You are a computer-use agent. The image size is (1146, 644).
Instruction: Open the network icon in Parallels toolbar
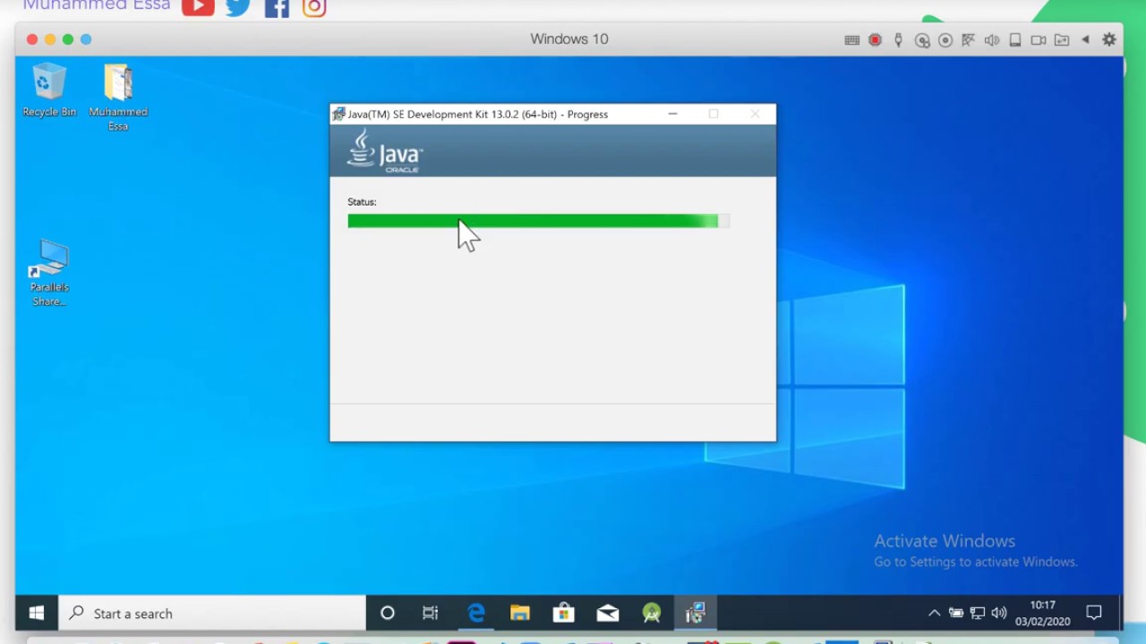[969, 40]
